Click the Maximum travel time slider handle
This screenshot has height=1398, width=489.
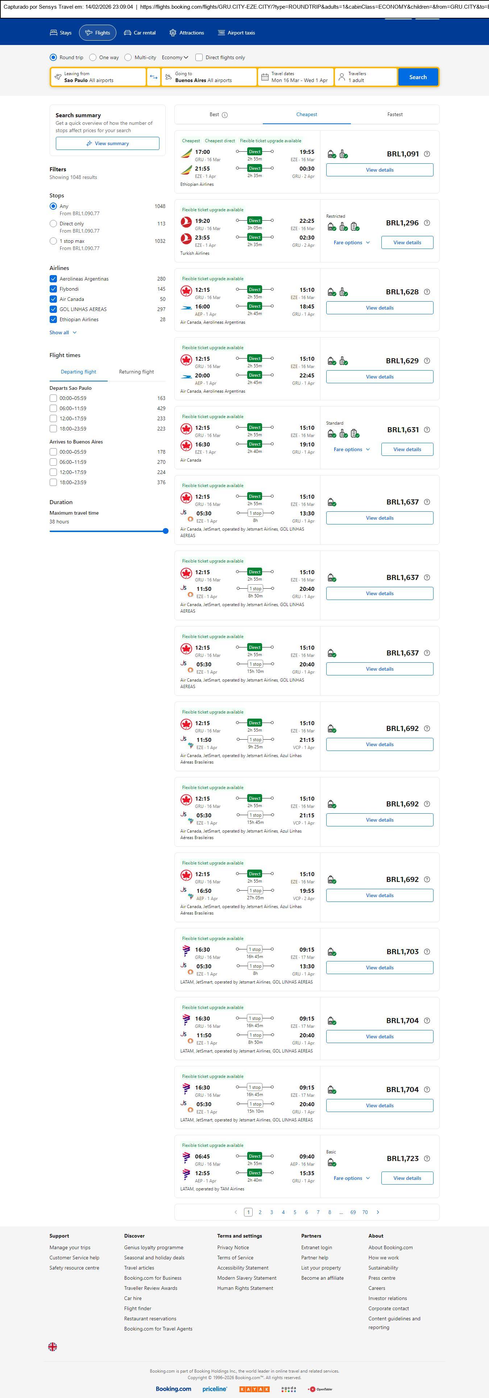tap(165, 531)
